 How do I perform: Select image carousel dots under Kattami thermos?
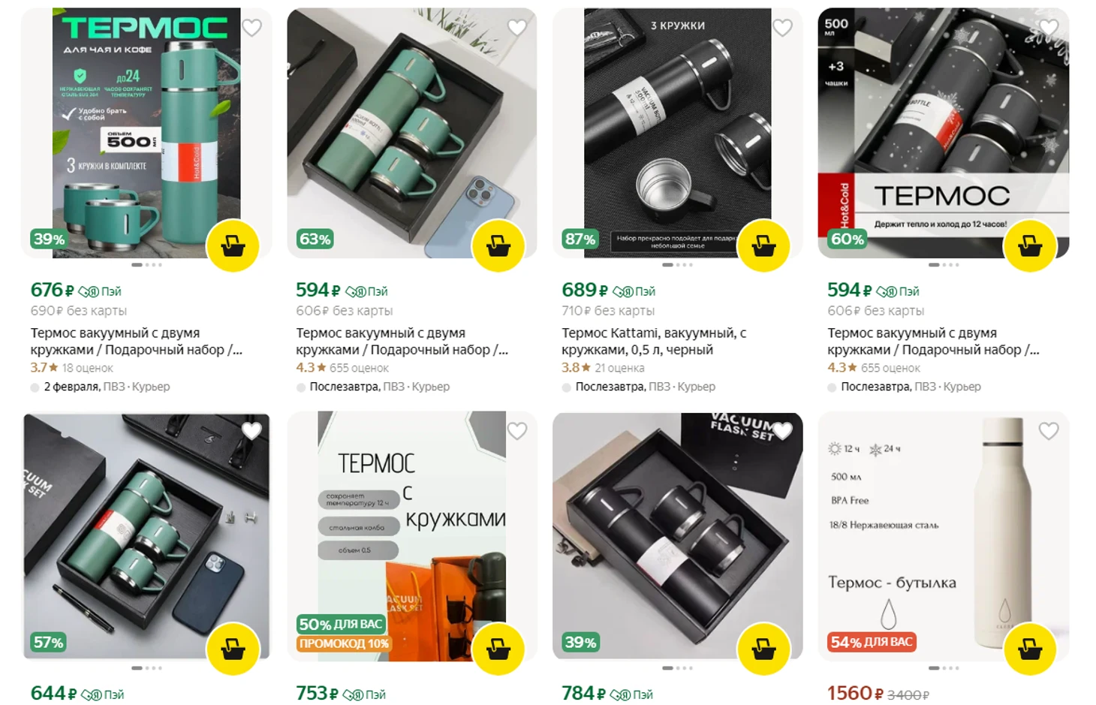tap(678, 265)
